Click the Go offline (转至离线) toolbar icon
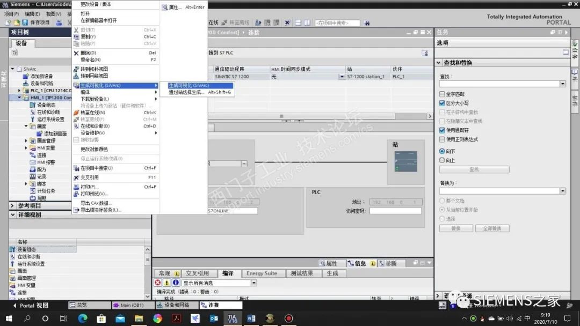The height and width of the screenshot is (326, 580). [x=238, y=23]
